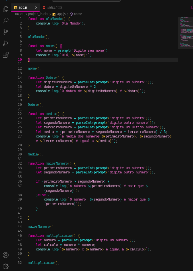Screen dimensions: 193x271
Task: Click the symbol cube icon beside nome breadcrumb
Action: coord(71,14)
